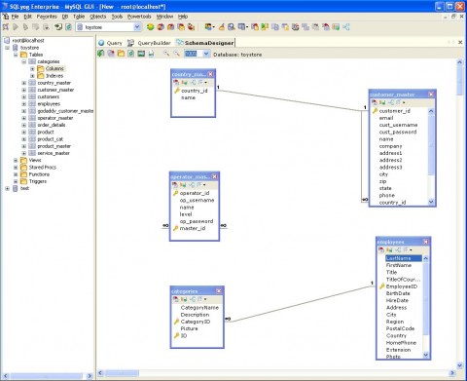Click the new schema design icon
The image size is (467, 381).
101,54
